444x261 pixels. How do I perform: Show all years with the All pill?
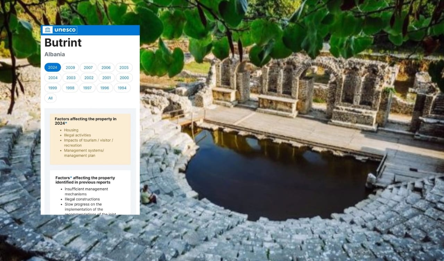point(50,98)
